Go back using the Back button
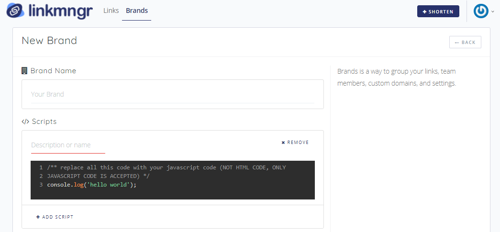Viewport: 500px width, 232px height. click(465, 43)
